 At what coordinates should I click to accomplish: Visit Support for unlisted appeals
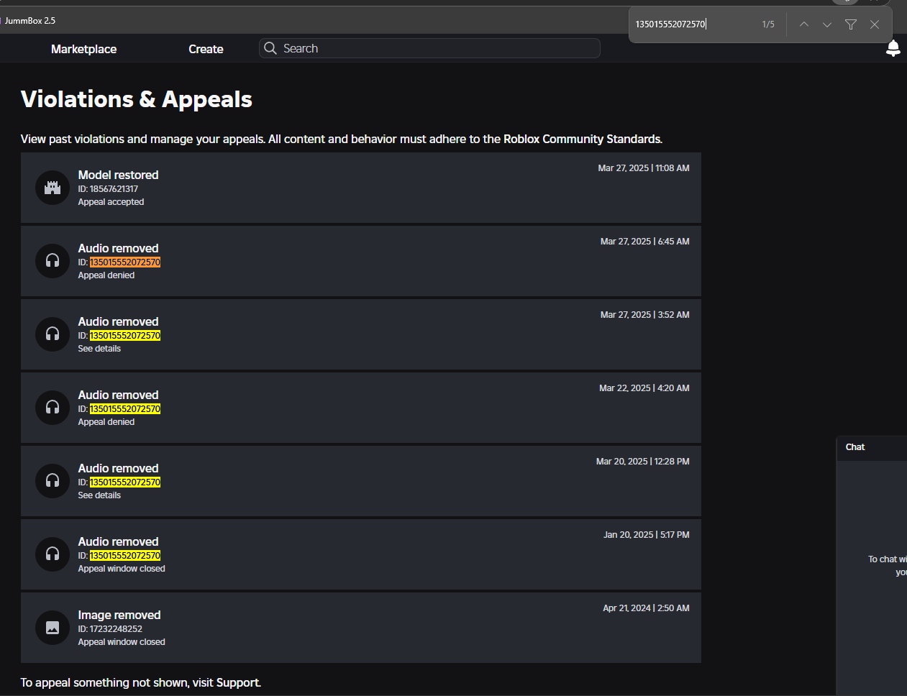237,682
